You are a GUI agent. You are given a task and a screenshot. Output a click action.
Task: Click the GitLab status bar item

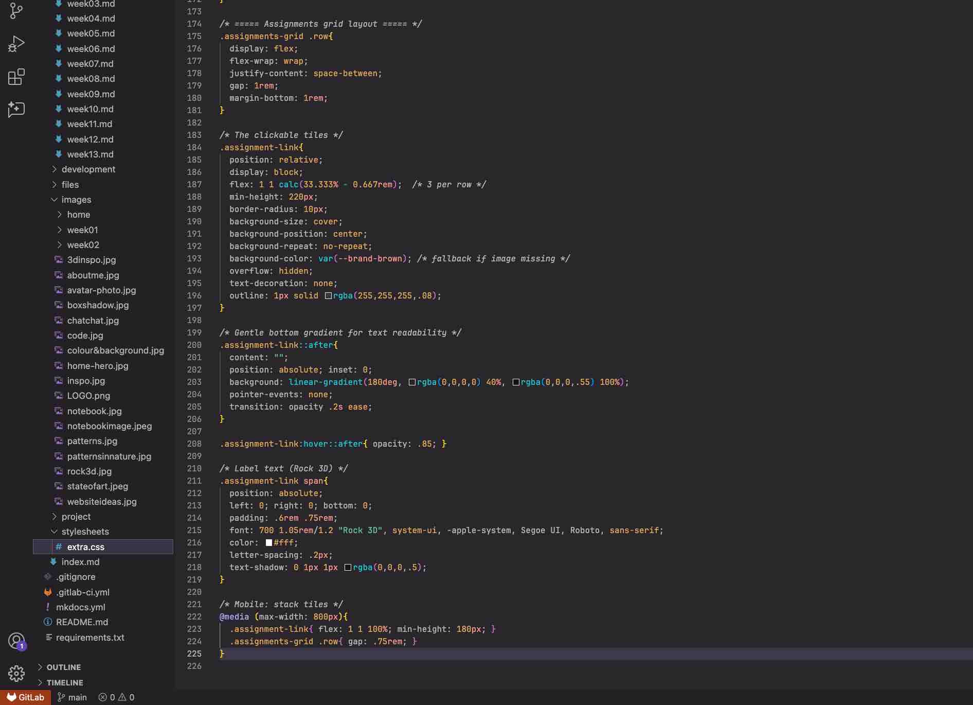[26, 697]
